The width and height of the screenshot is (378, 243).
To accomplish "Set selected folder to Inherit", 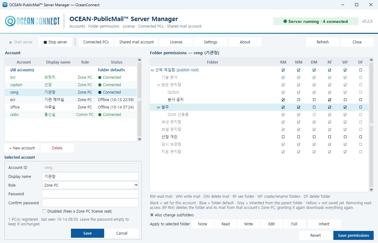I will point(324,224).
